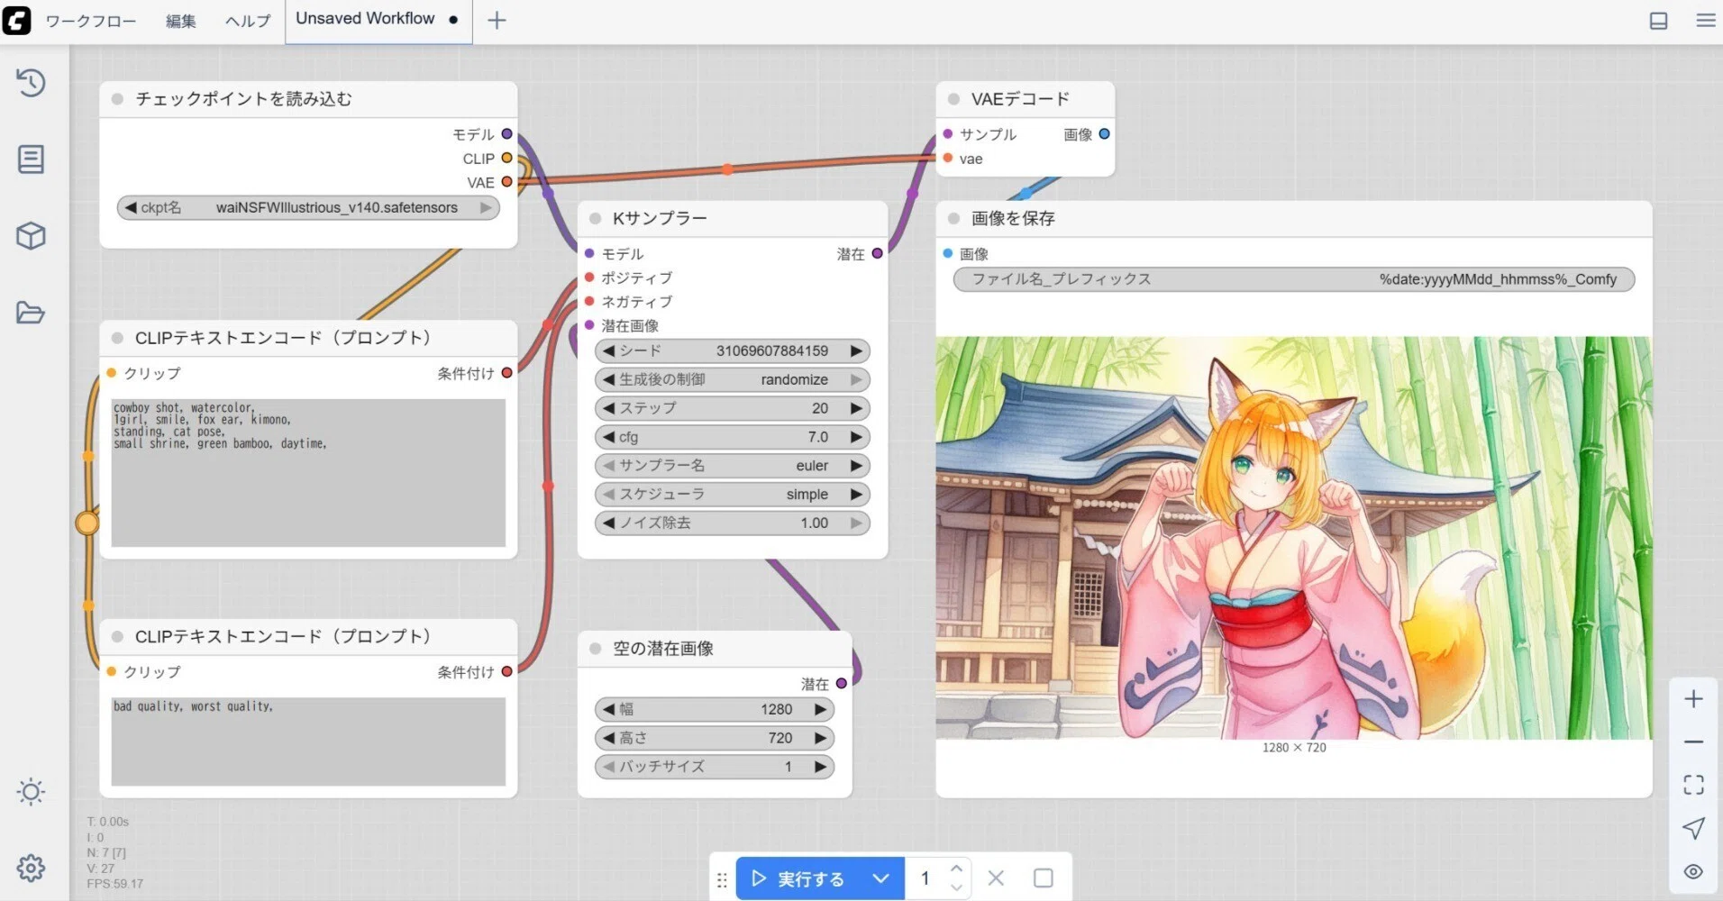Open the workflows folder icon
Viewport: 1723px width, 901px height.
pos(31,313)
